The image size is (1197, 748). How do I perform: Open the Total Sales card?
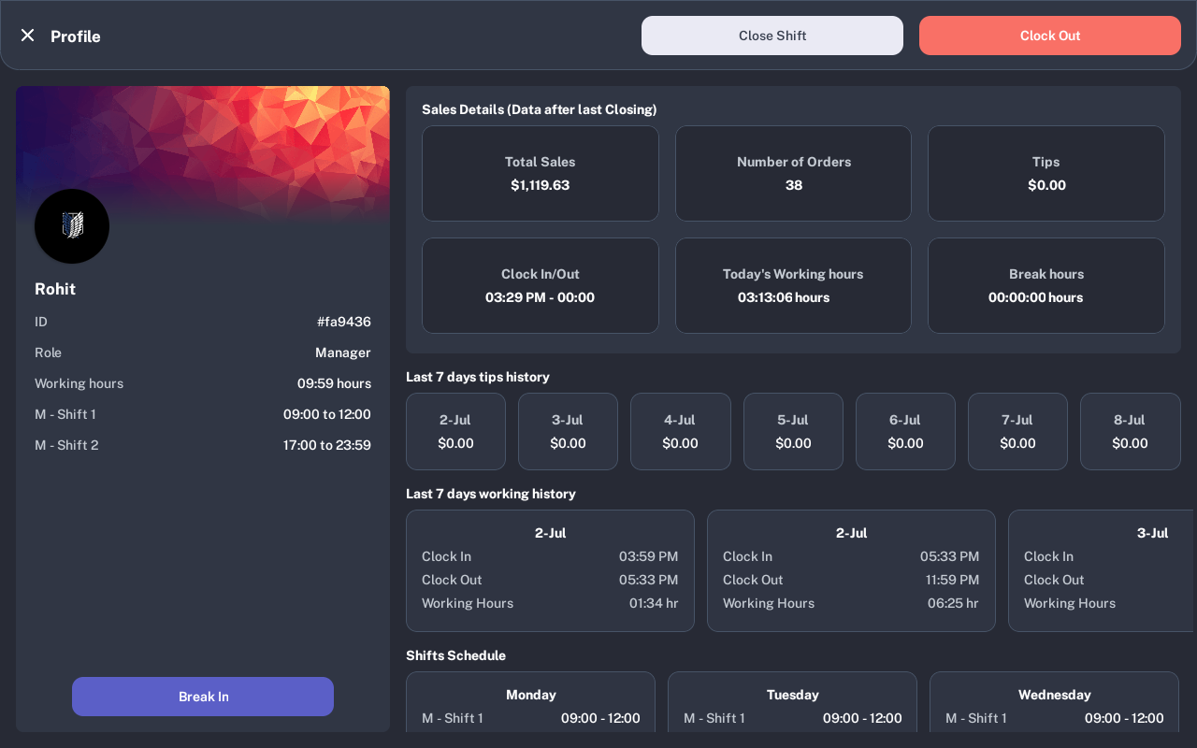coord(541,174)
